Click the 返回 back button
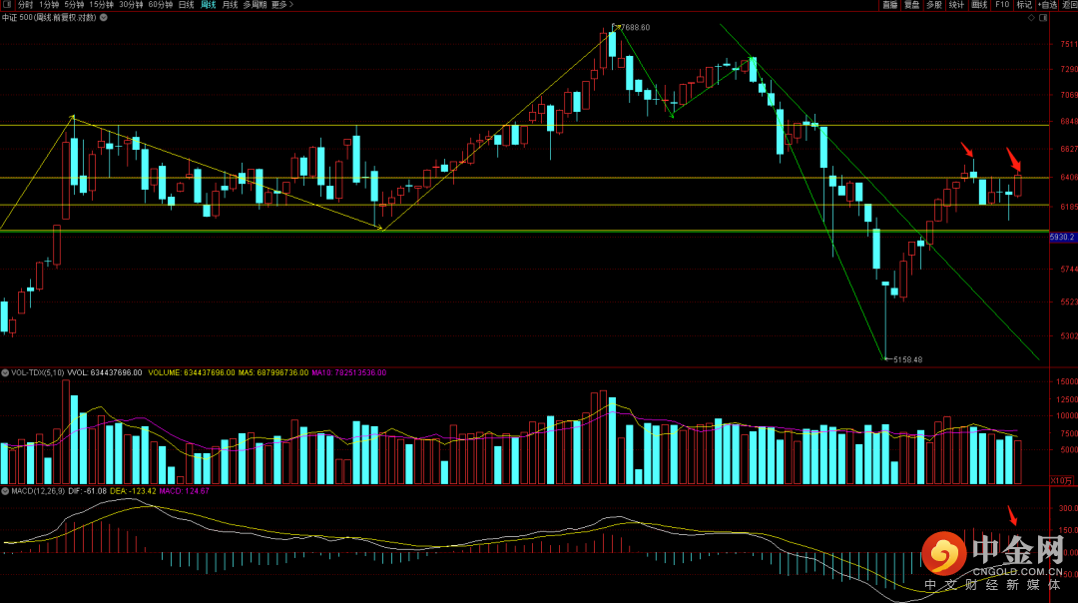Screen dimensions: 1078x603 tap(1070, 5)
